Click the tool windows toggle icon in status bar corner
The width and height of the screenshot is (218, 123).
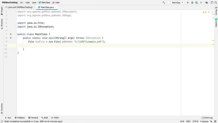coord(2,121)
